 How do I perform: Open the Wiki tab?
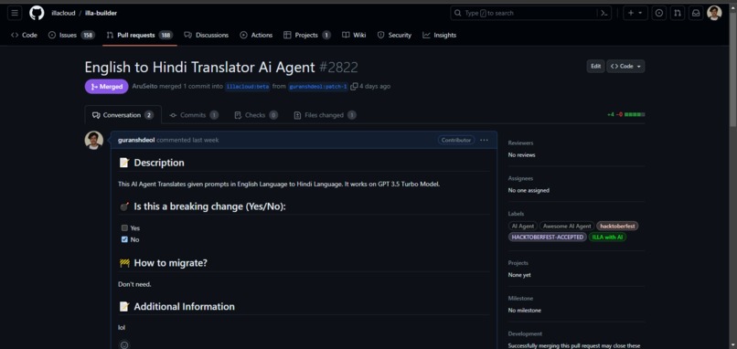point(354,36)
